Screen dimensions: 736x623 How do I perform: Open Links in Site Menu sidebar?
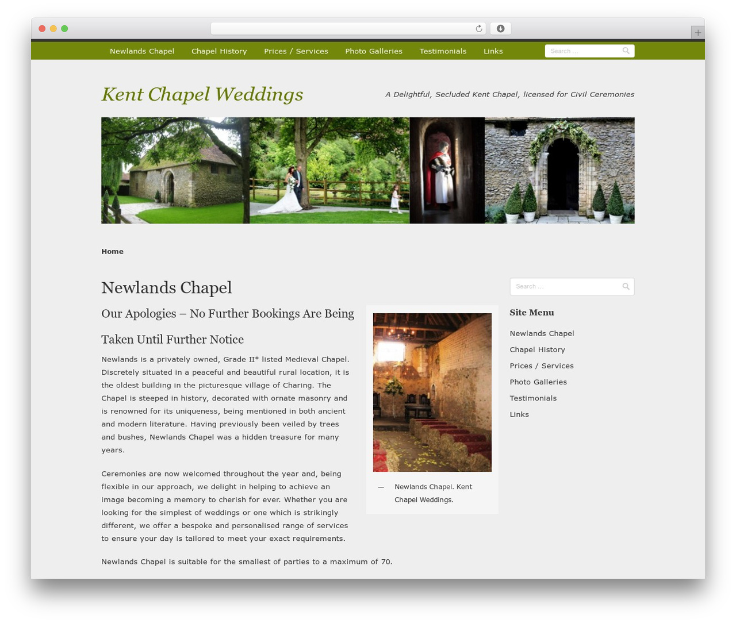coord(519,414)
